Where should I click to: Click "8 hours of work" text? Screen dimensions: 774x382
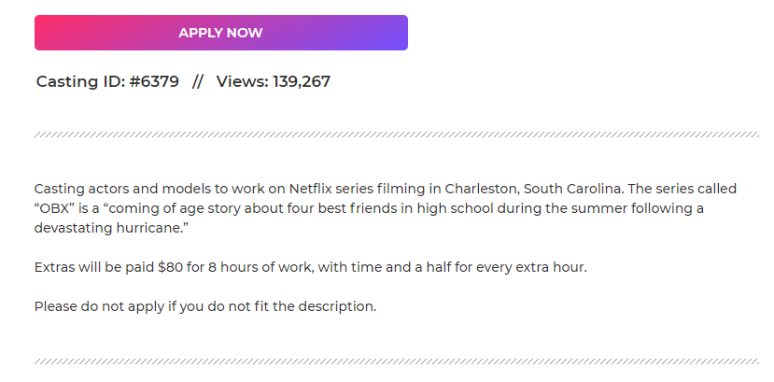pyautogui.click(x=238, y=267)
